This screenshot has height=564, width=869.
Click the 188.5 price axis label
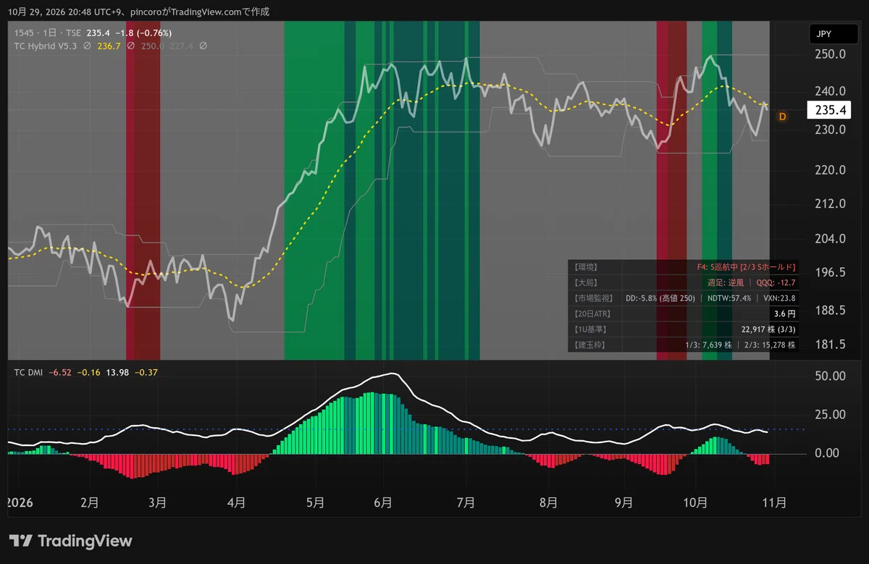829,310
